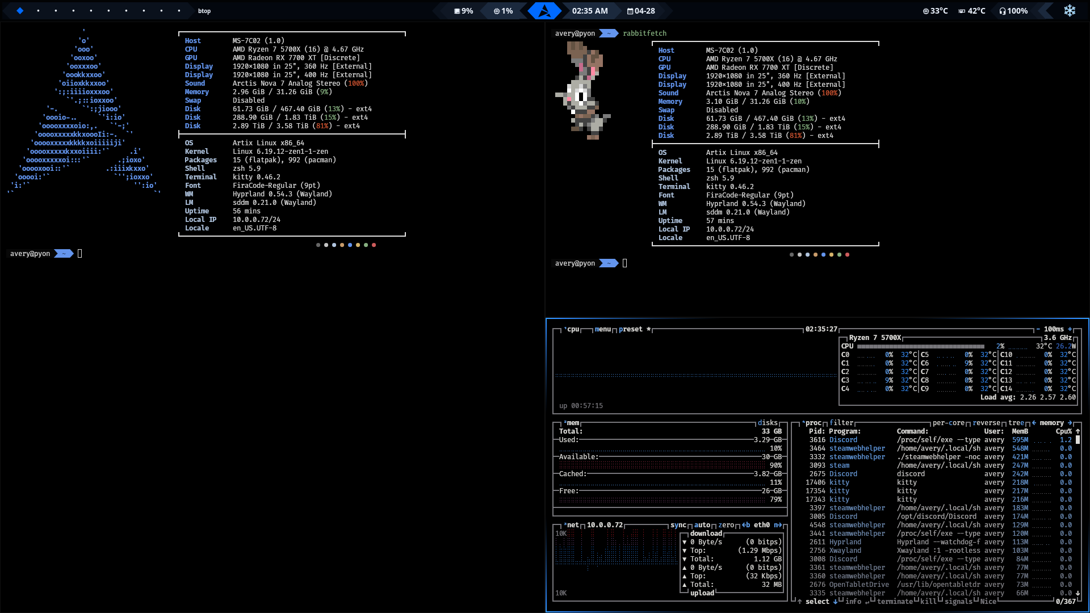Screen dimensions: 1090x613
Task: Click the terminate button in proc footer
Action: coord(895,602)
